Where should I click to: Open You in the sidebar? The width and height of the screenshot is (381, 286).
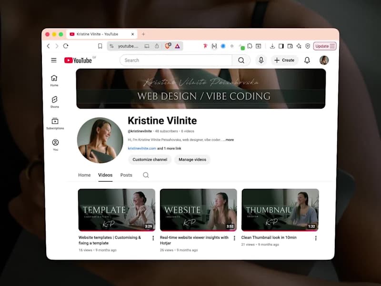tap(55, 145)
